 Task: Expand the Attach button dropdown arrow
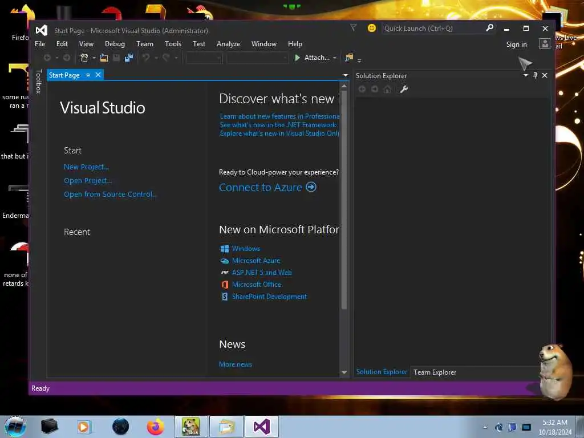334,58
